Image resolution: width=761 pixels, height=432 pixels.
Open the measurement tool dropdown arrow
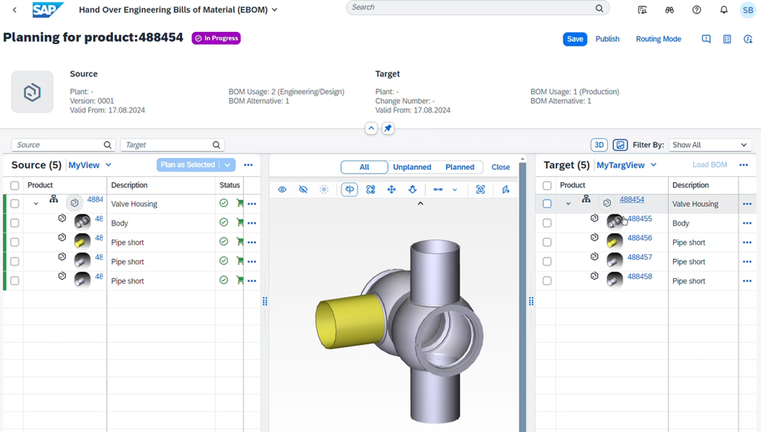coord(454,190)
